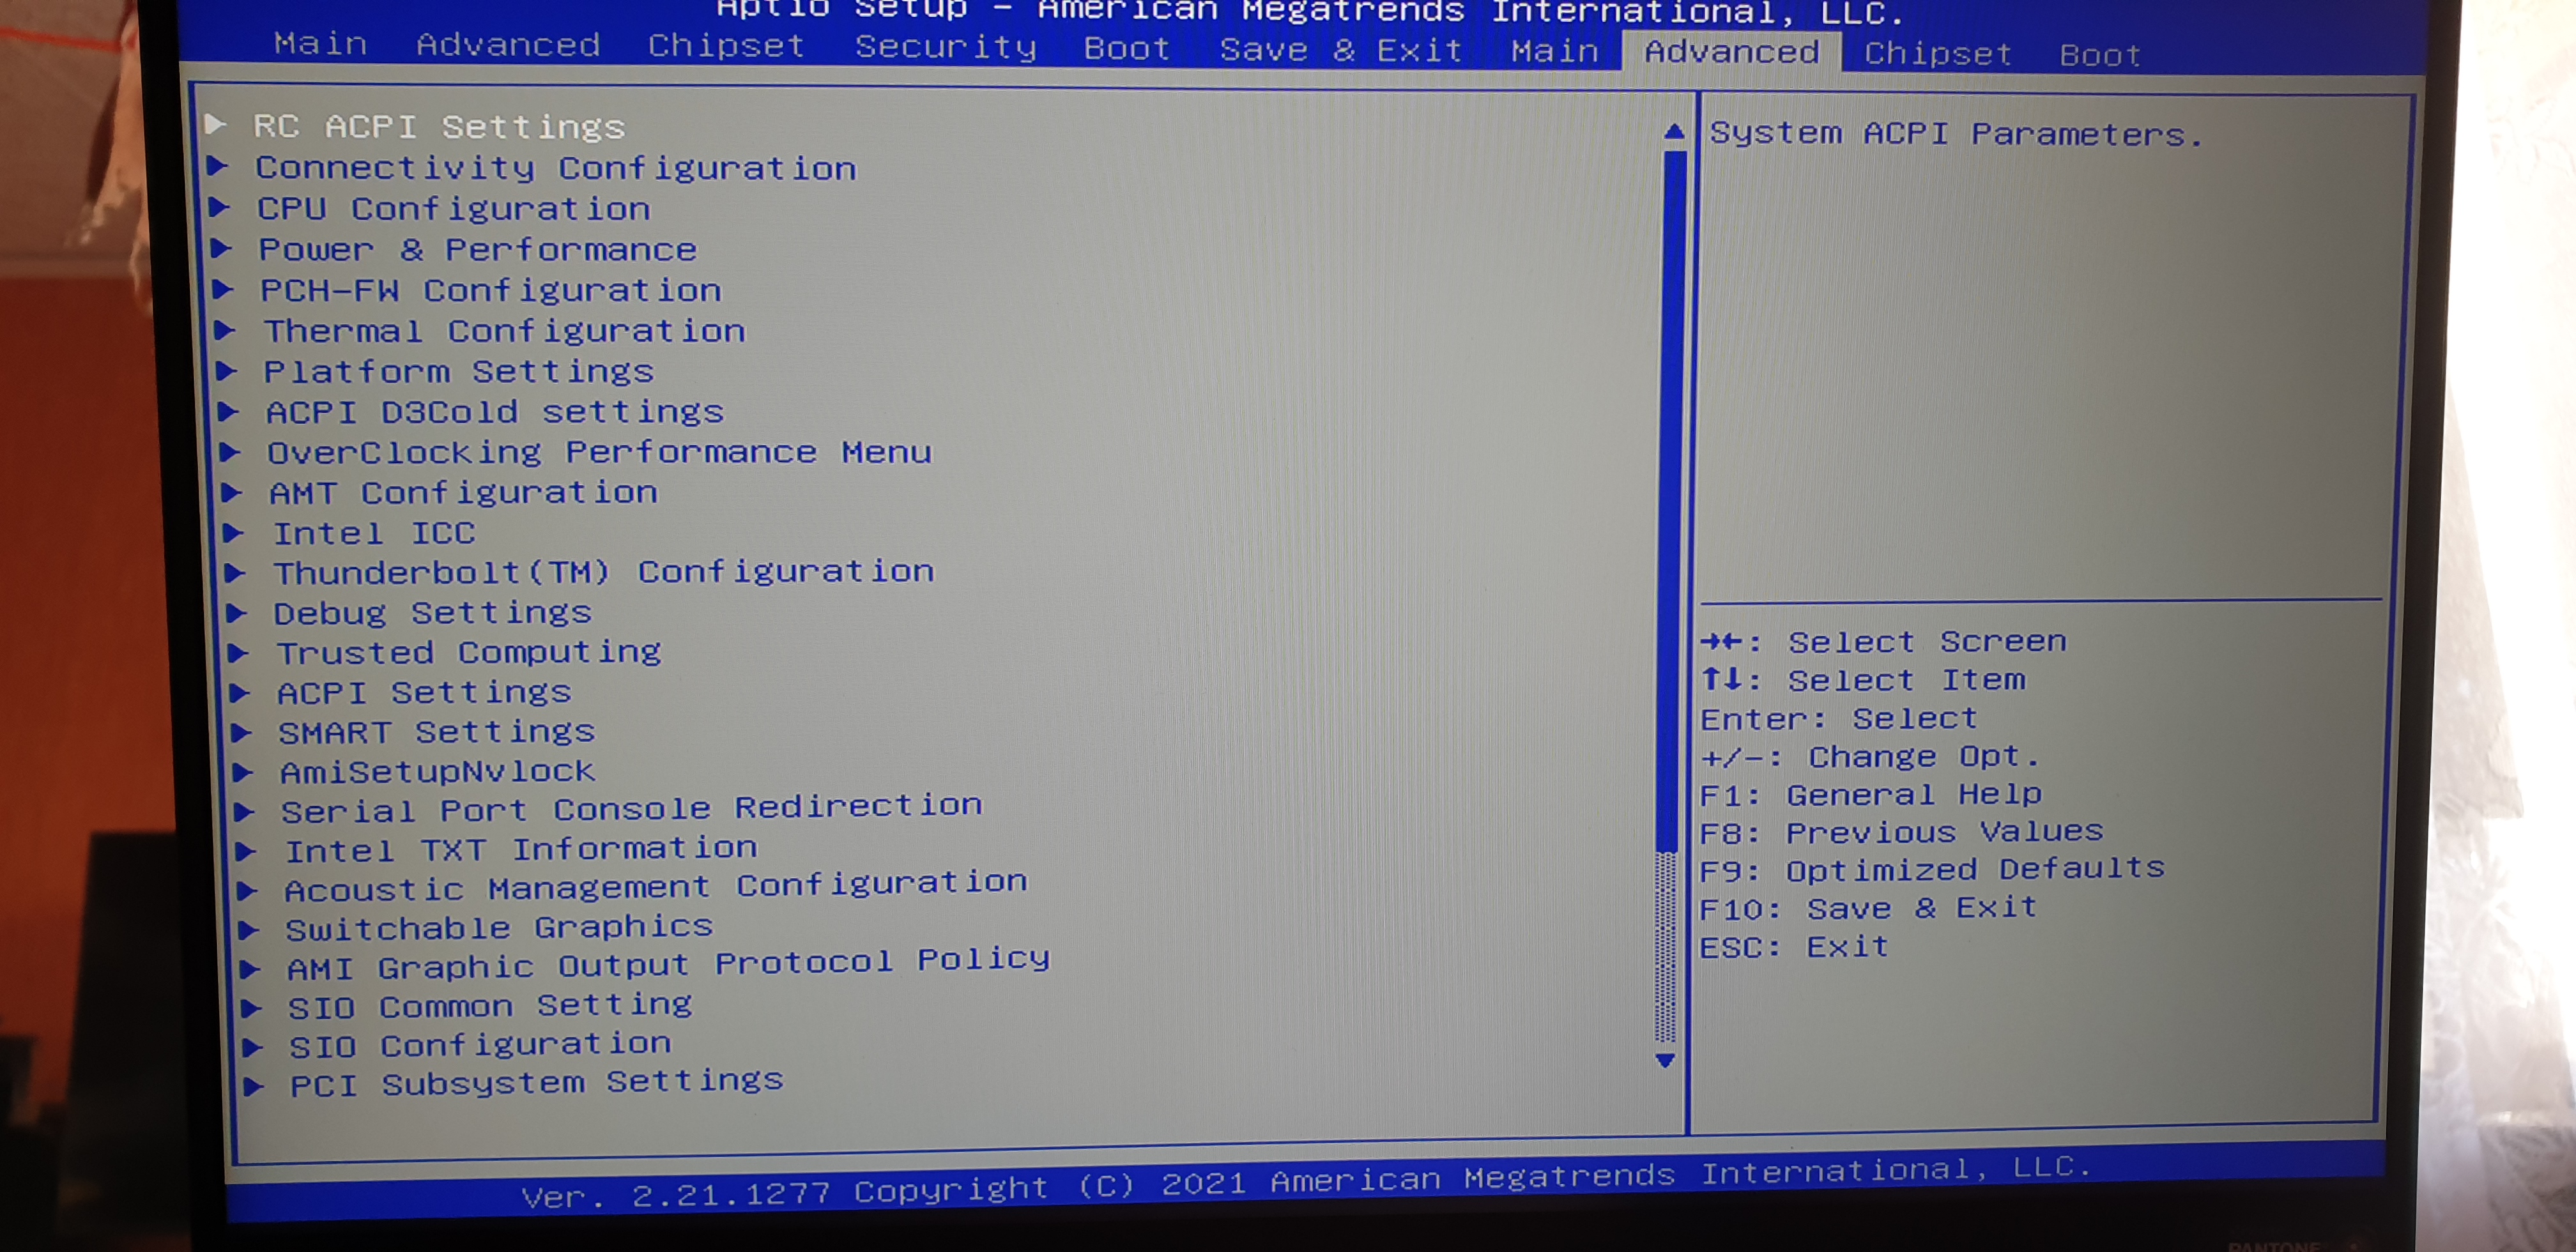Click the 'F10: Save & Exit' hint

pos(1868,908)
